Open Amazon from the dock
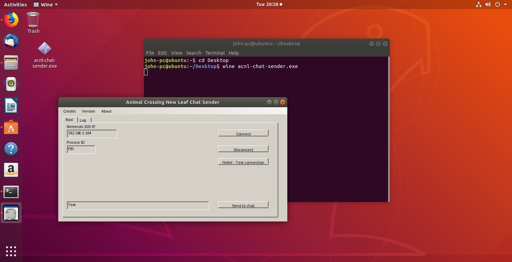Image resolution: width=512 pixels, height=262 pixels. click(x=11, y=170)
